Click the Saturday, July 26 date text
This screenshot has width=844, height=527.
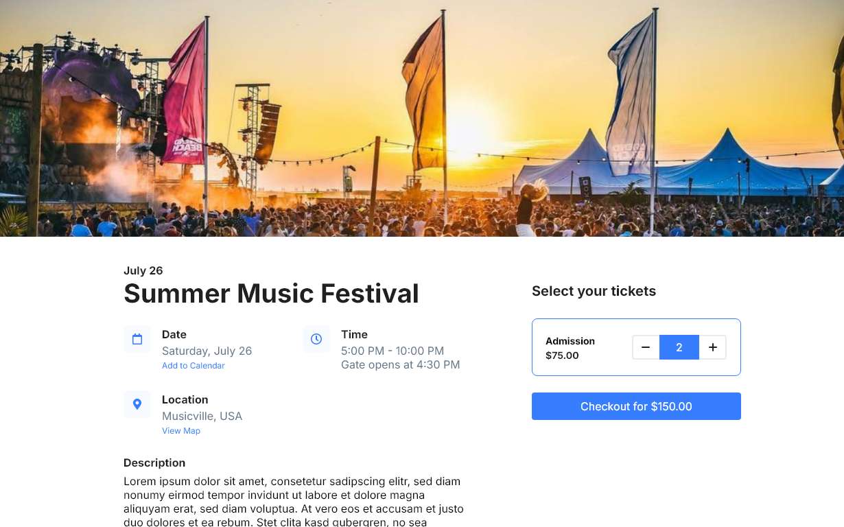point(207,351)
